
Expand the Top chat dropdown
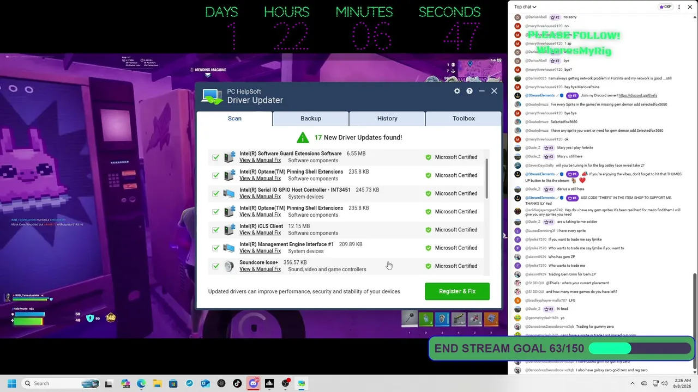[525, 7]
